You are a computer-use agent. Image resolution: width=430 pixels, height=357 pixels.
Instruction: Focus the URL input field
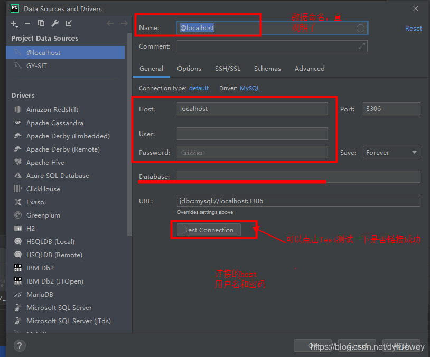coord(298,201)
